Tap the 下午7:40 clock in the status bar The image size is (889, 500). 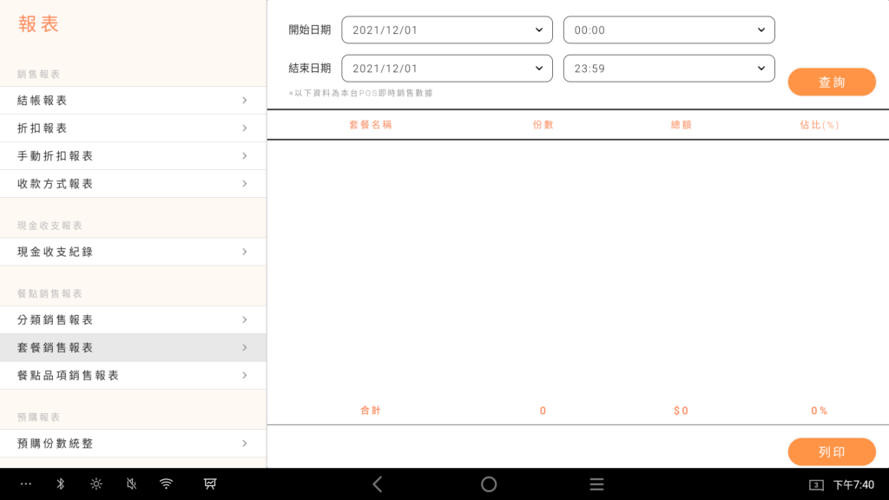click(x=855, y=484)
